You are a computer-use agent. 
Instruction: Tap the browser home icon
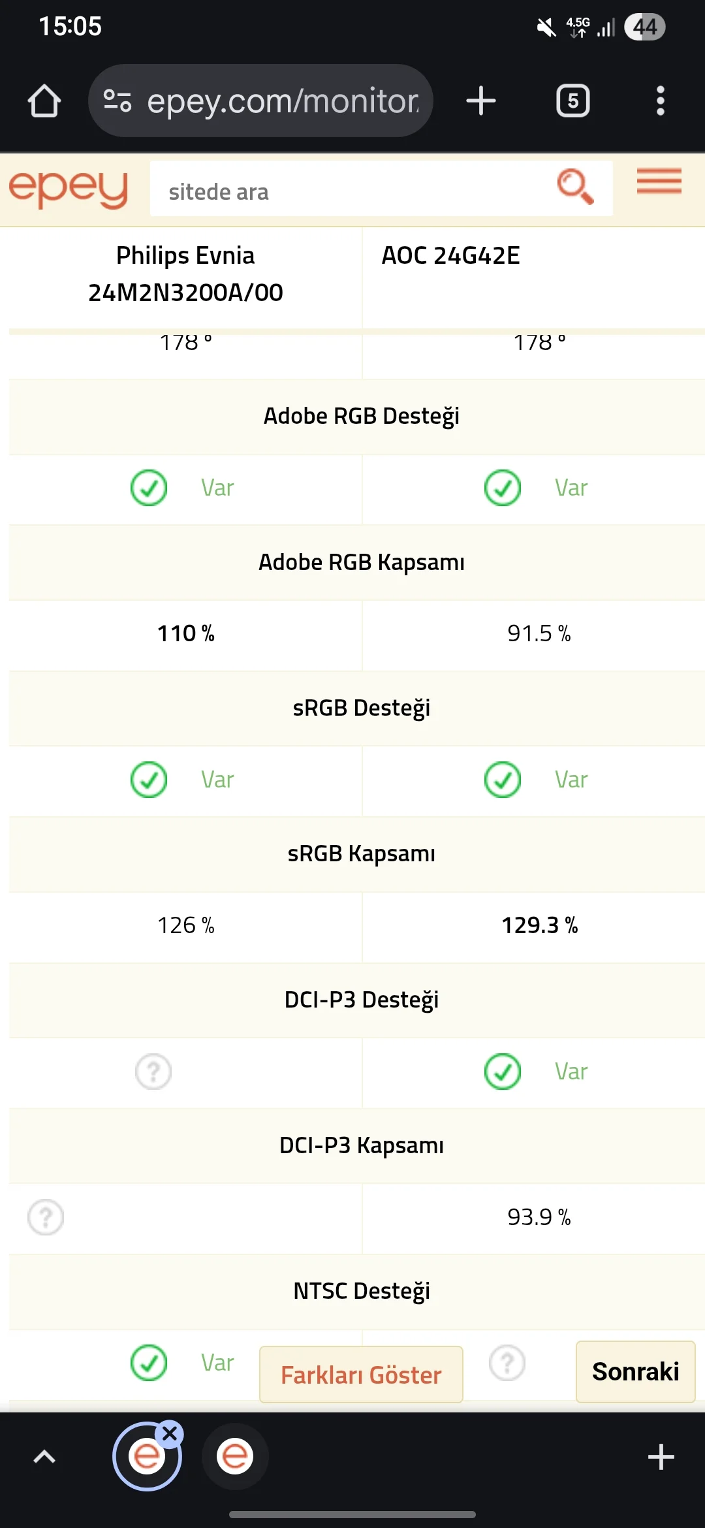[44, 101]
